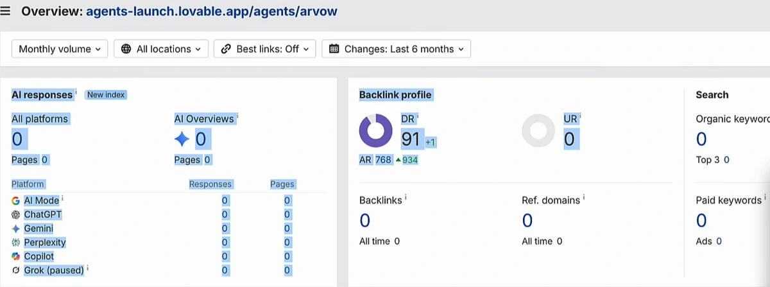Open the Changes: Last 6 months dropdown
The height and width of the screenshot is (287, 770).
396,49
